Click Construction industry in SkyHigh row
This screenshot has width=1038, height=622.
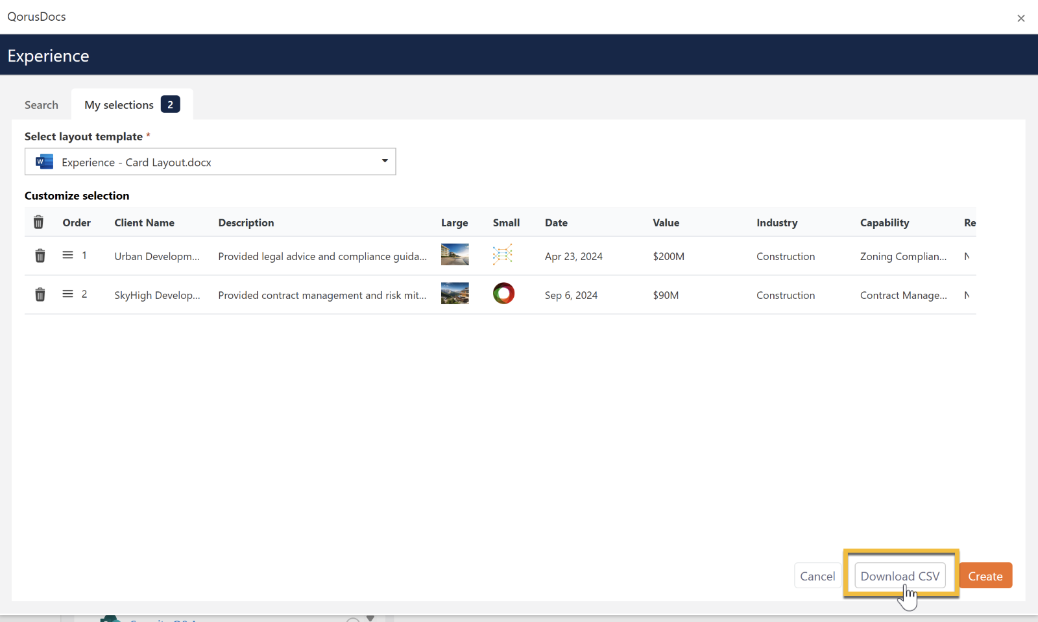coord(786,295)
